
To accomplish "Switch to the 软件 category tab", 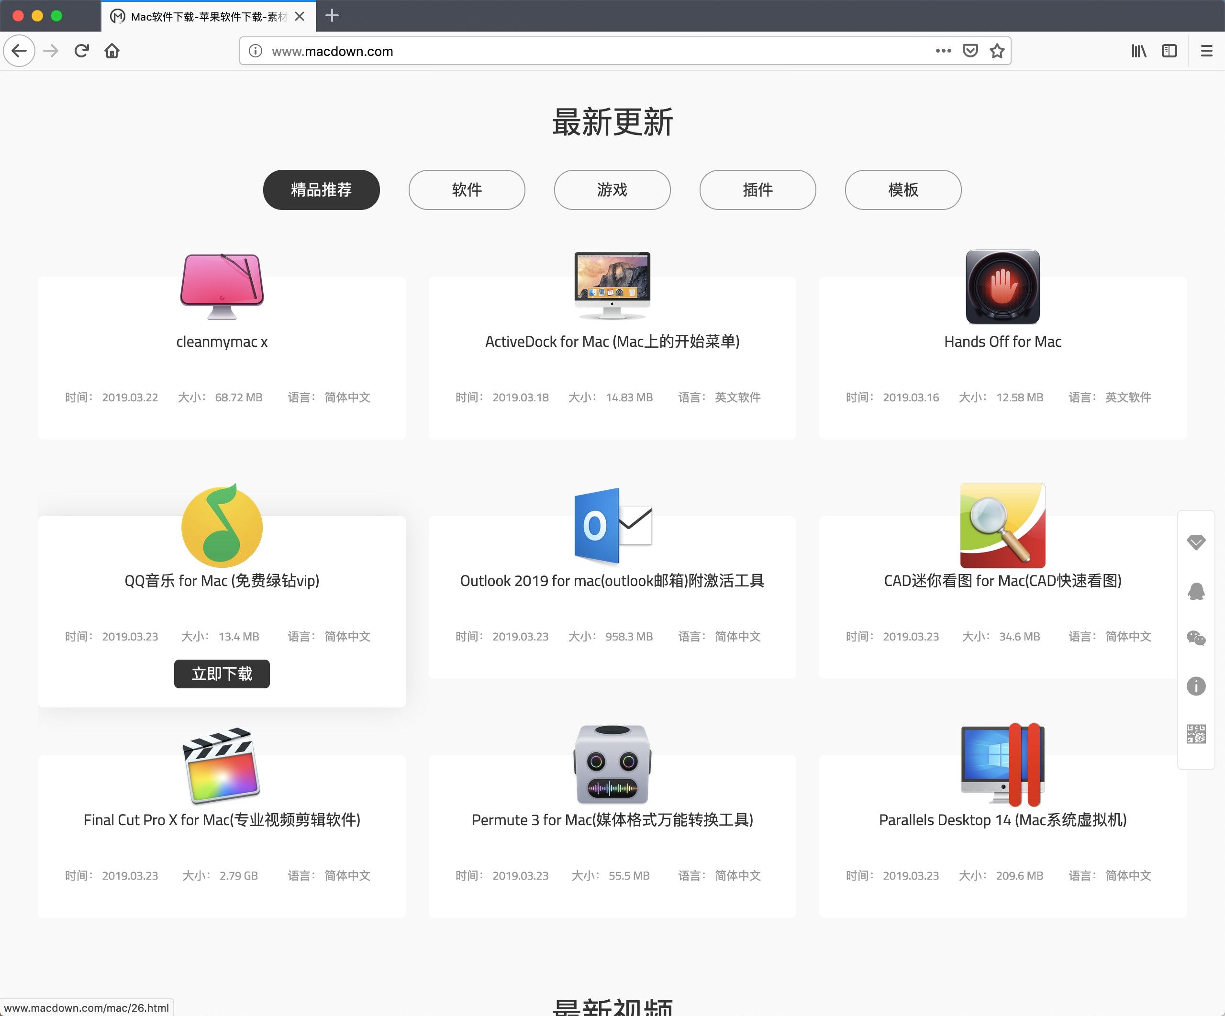I will pyautogui.click(x=467, y=189).
